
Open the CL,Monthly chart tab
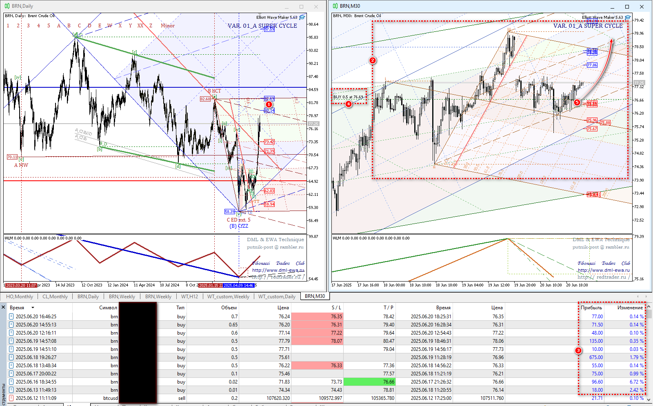[55, 297]
